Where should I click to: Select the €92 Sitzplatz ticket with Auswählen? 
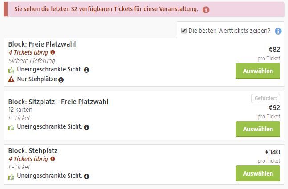pyautogui.click(x=258, y=129)
